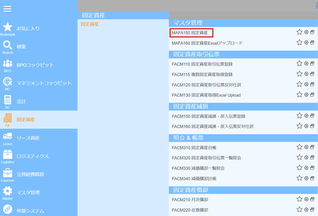The image size is (318, 216).
Task: Open 立替経費精算 Expense module in sidebar
Action: click(38, 175)
